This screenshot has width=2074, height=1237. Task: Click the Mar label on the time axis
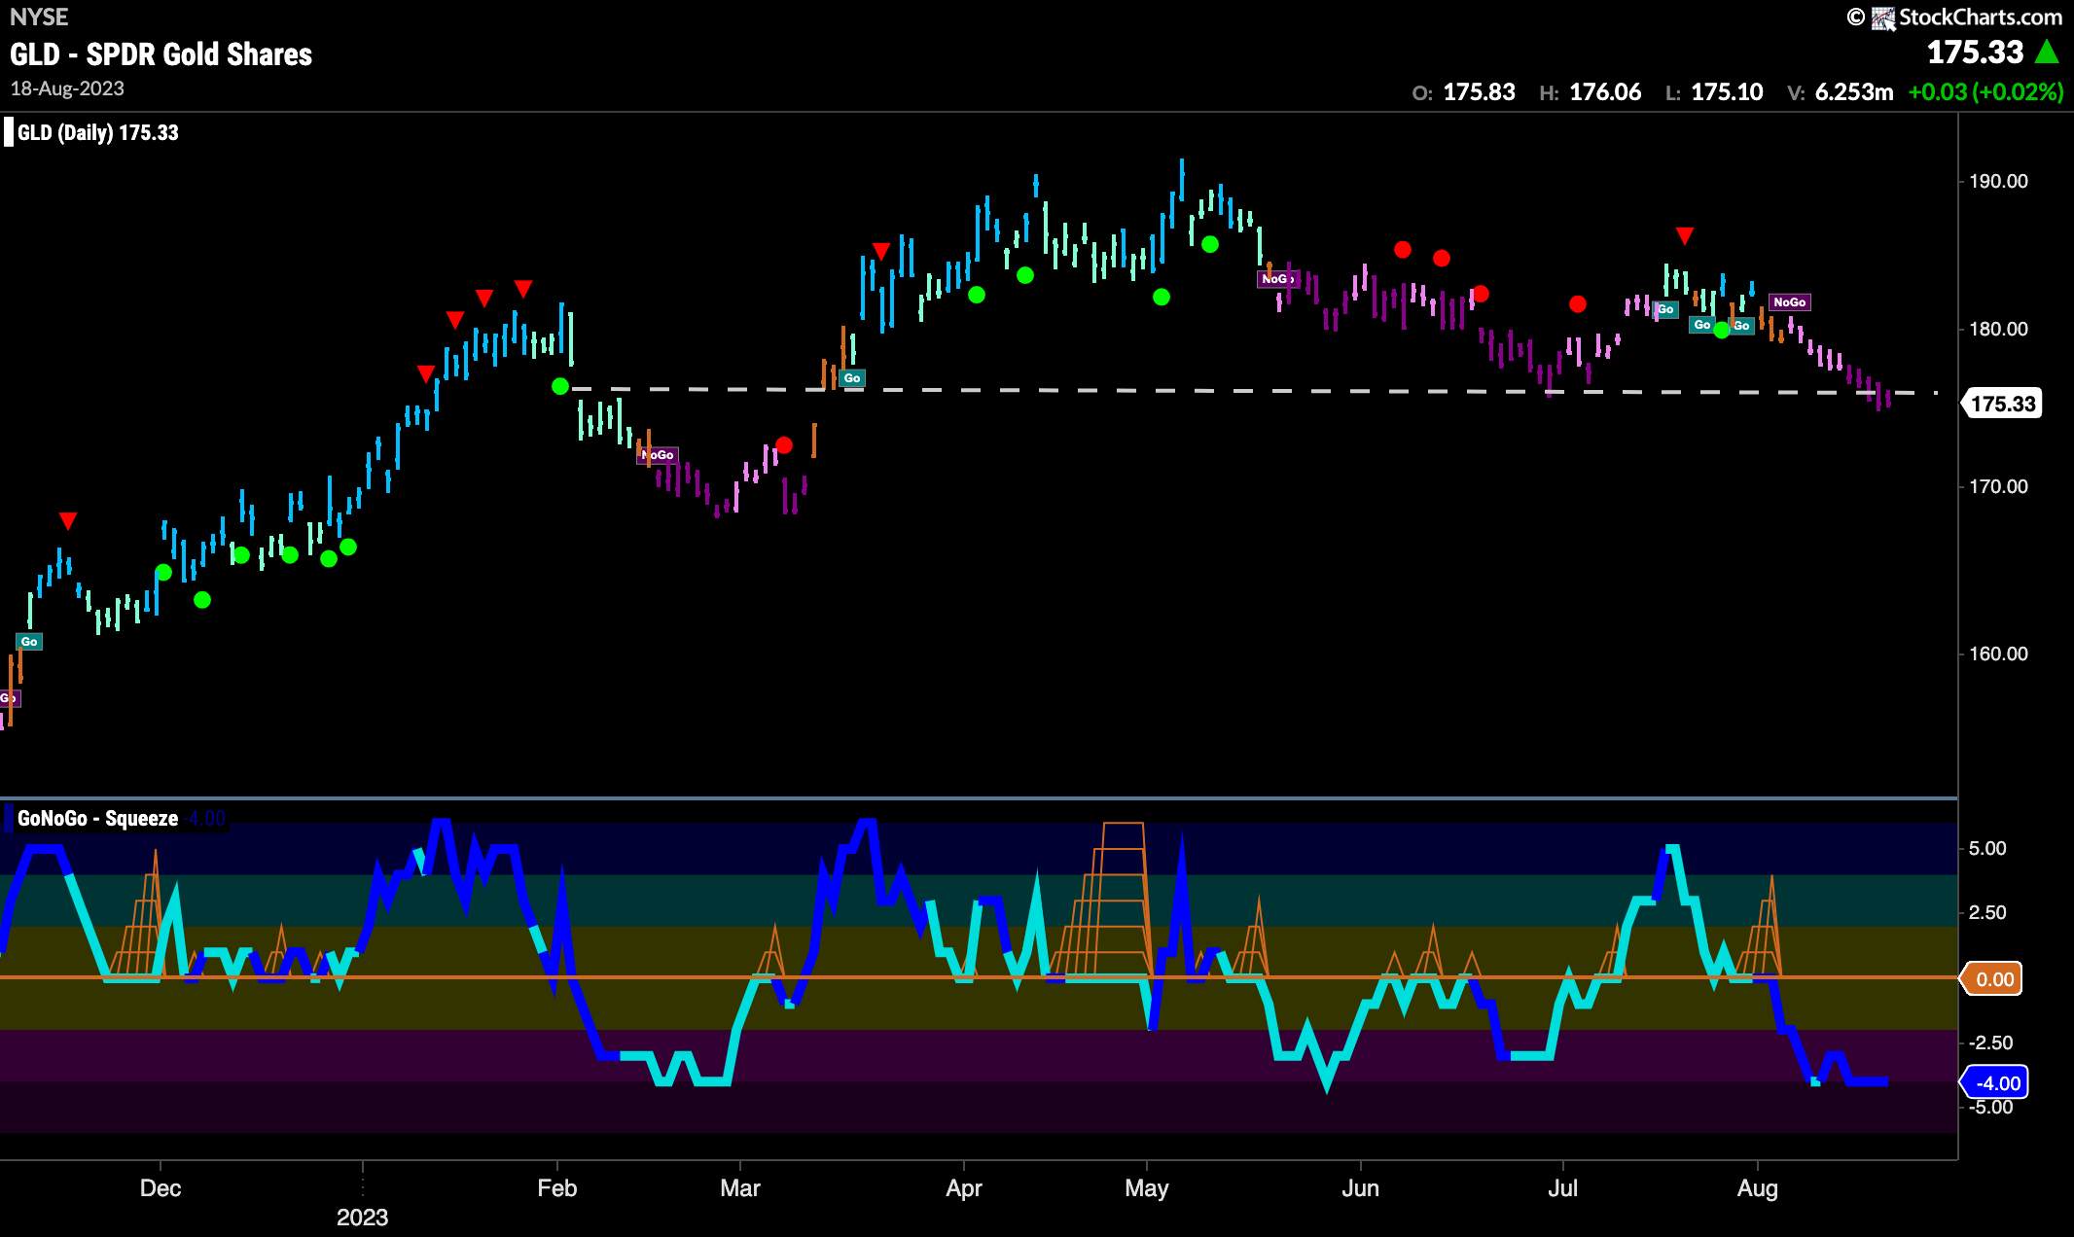pos(740,1188)
